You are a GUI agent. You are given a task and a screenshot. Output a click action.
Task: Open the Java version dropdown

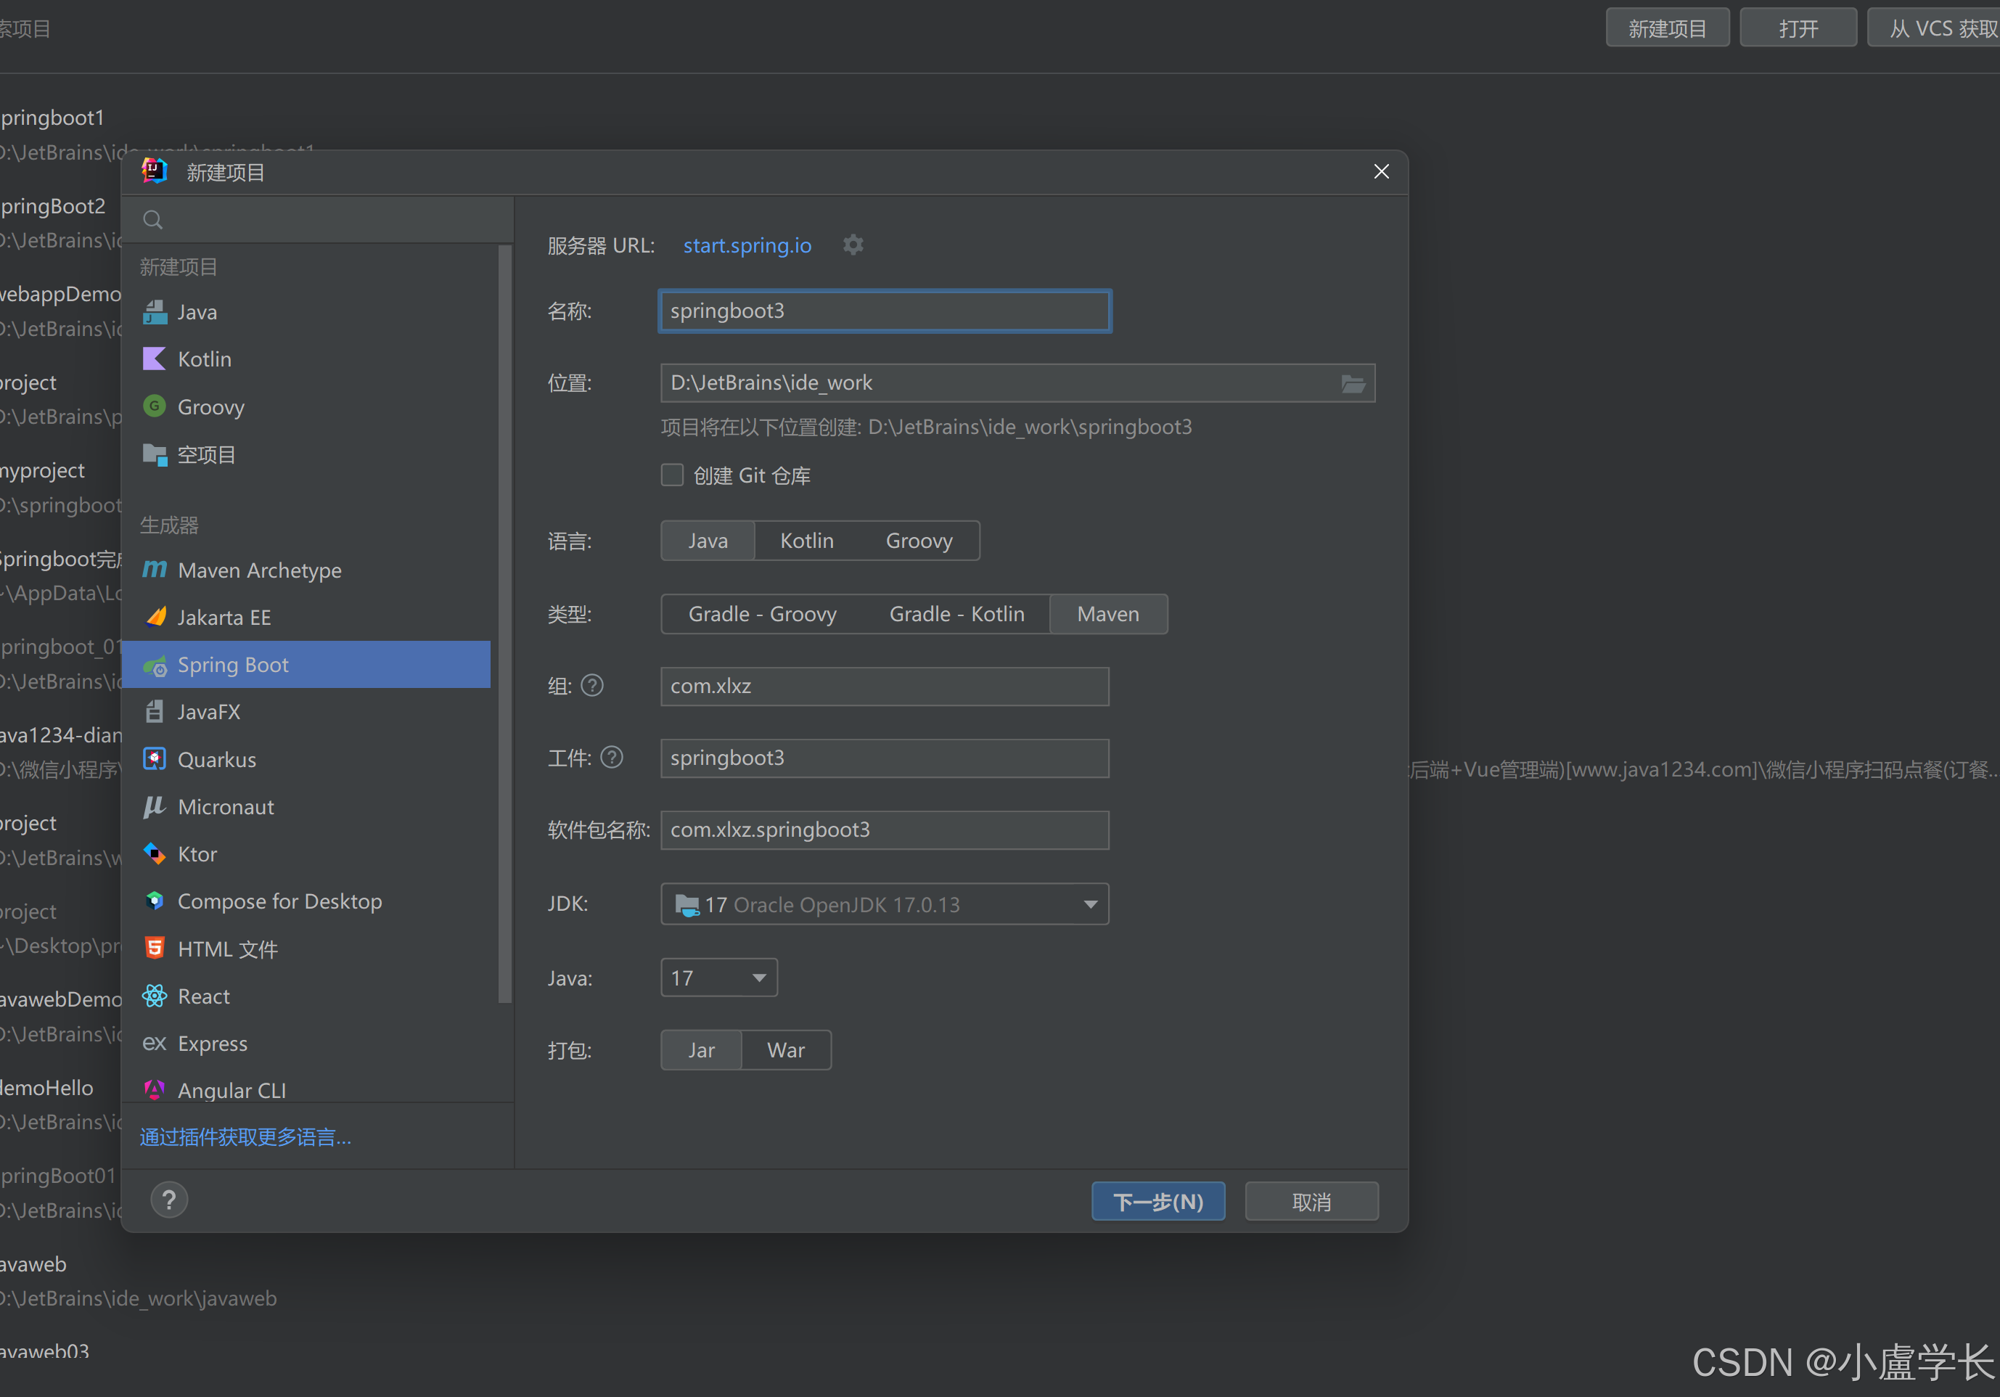(718, 978)
